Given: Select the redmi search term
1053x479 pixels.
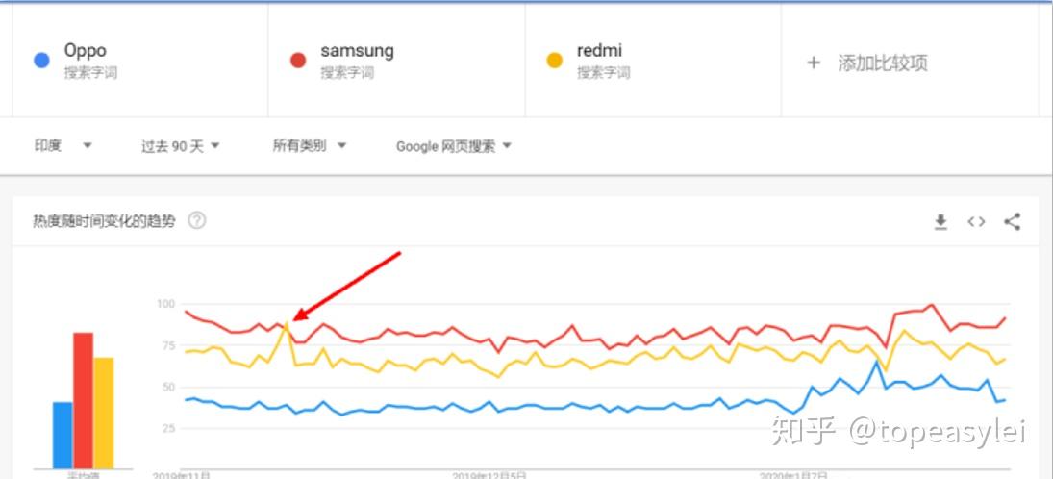Looking at the screenshot, I should [601, 51].
